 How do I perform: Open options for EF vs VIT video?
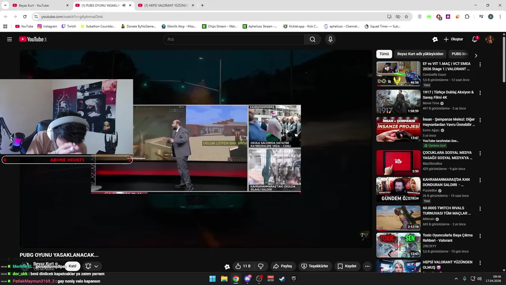tap(480, 64)
